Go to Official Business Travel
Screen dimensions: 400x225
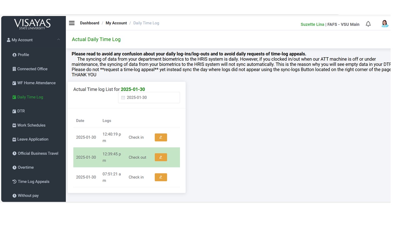click(38, 153)
